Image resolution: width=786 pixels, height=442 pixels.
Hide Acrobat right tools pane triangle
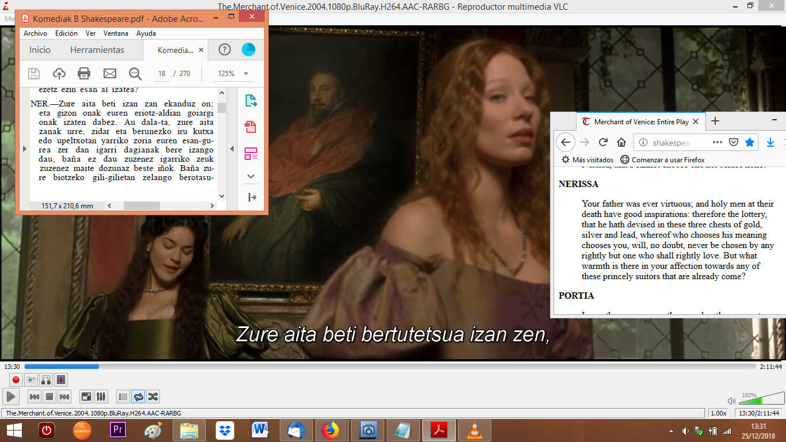tap(232, 148)
